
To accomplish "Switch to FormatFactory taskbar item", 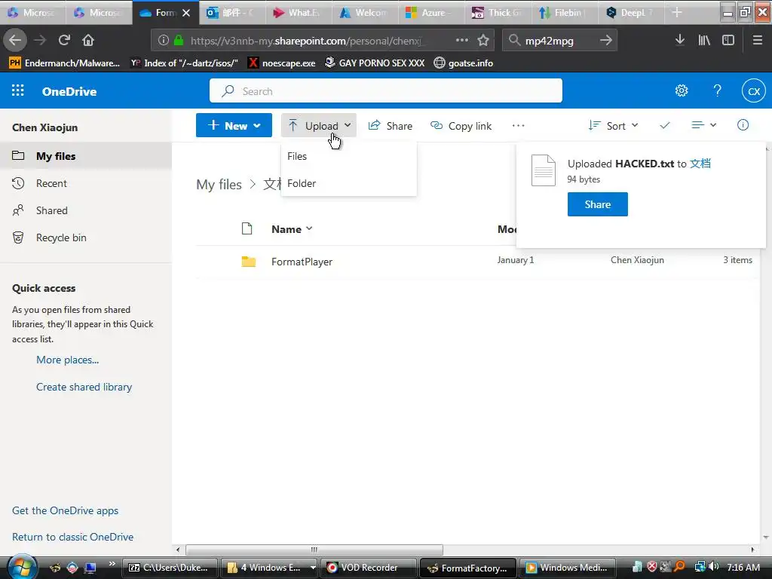I will click(467, 568).
